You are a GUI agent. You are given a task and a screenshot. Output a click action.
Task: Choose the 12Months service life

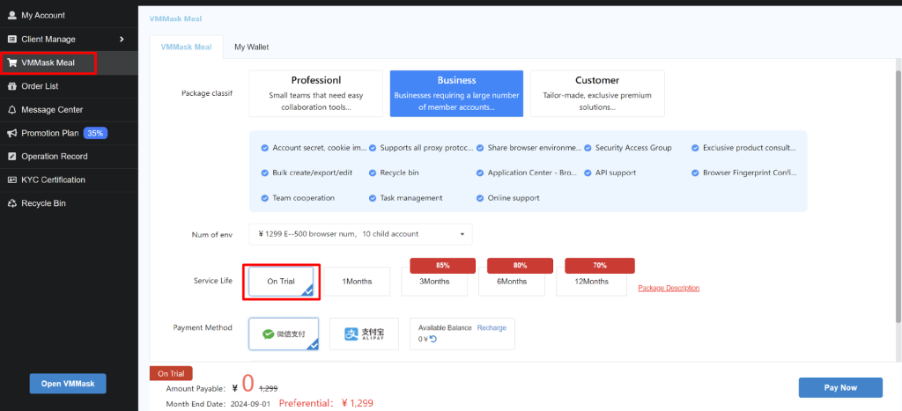pyautogui.click(x=591, y=282)
